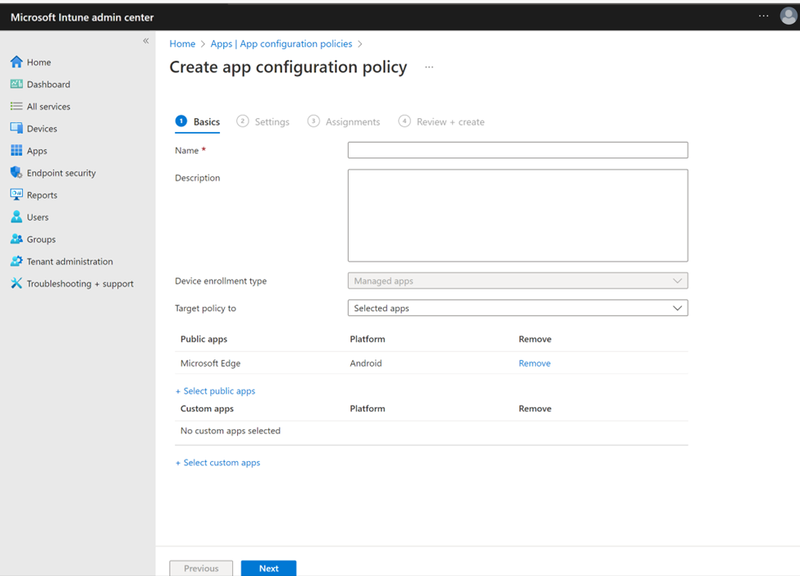Image resolution: width=800 pixels, height=576 pixels.
Task: Open the Target policy to dropdown
Action: pyautogui.click(x=679, y=308)
